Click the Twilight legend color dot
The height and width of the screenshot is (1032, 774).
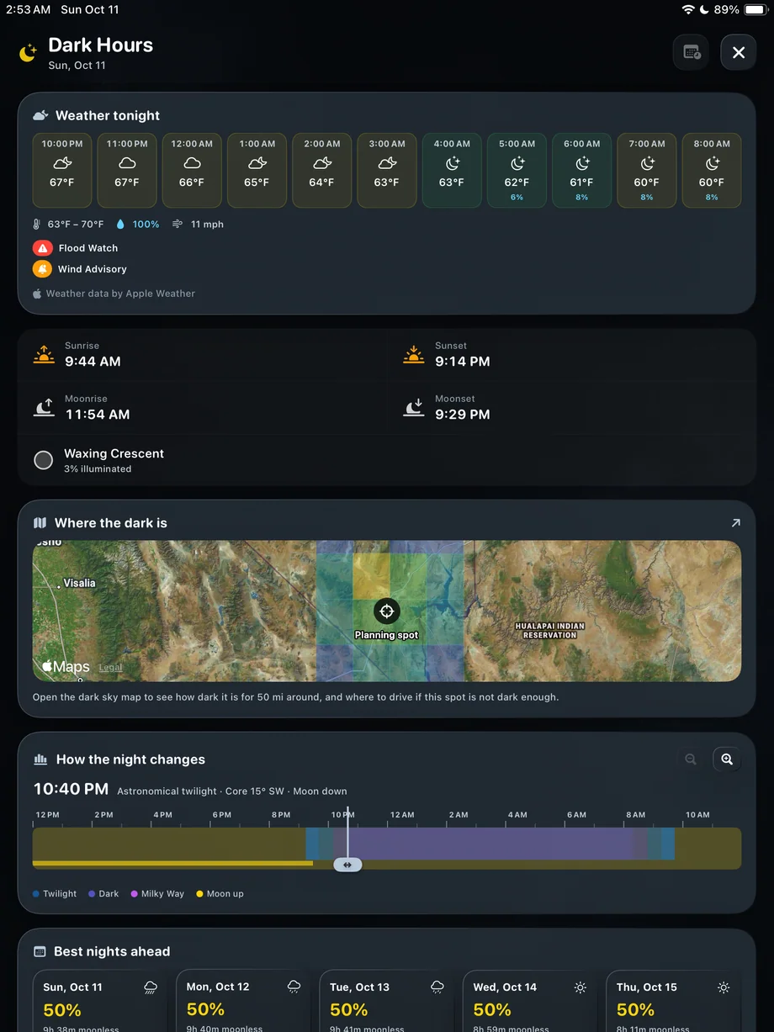click(x=36, y=894)
